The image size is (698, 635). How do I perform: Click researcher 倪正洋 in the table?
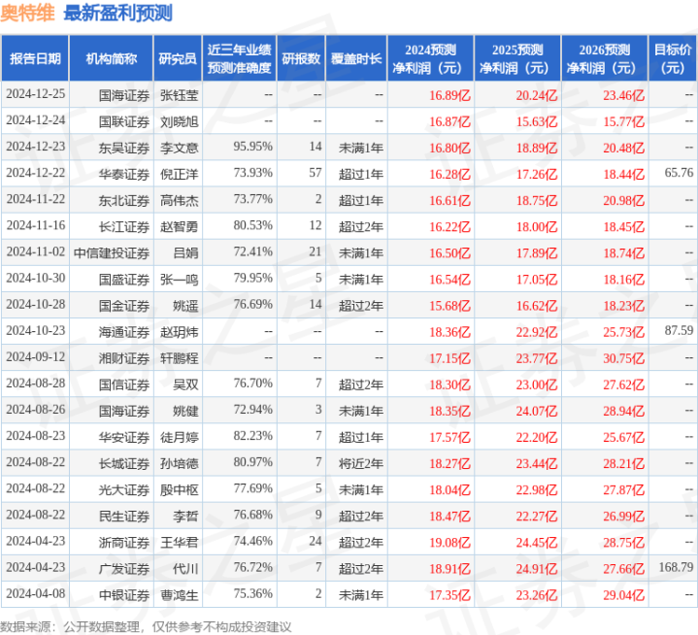(179, 174)
